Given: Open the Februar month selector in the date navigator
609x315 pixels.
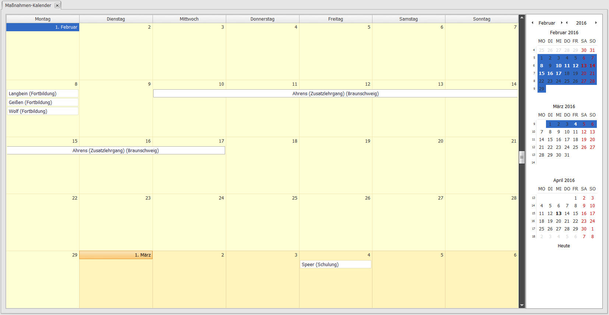Looking at the screenshot, I should click(547, 23).
